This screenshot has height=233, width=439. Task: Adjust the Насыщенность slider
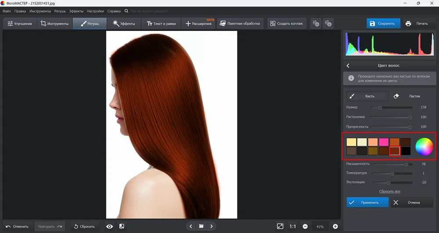coord(392,165)
